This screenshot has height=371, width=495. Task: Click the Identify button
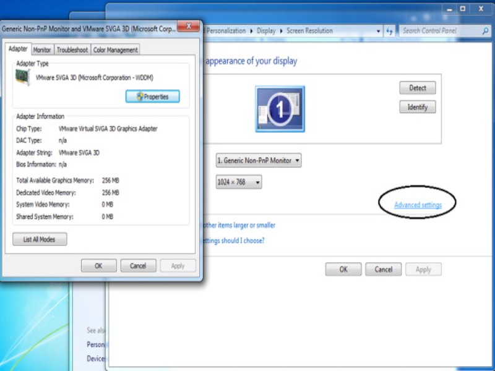pos(417,107)
